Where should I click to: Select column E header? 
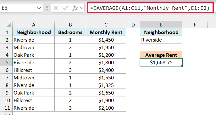161,25
